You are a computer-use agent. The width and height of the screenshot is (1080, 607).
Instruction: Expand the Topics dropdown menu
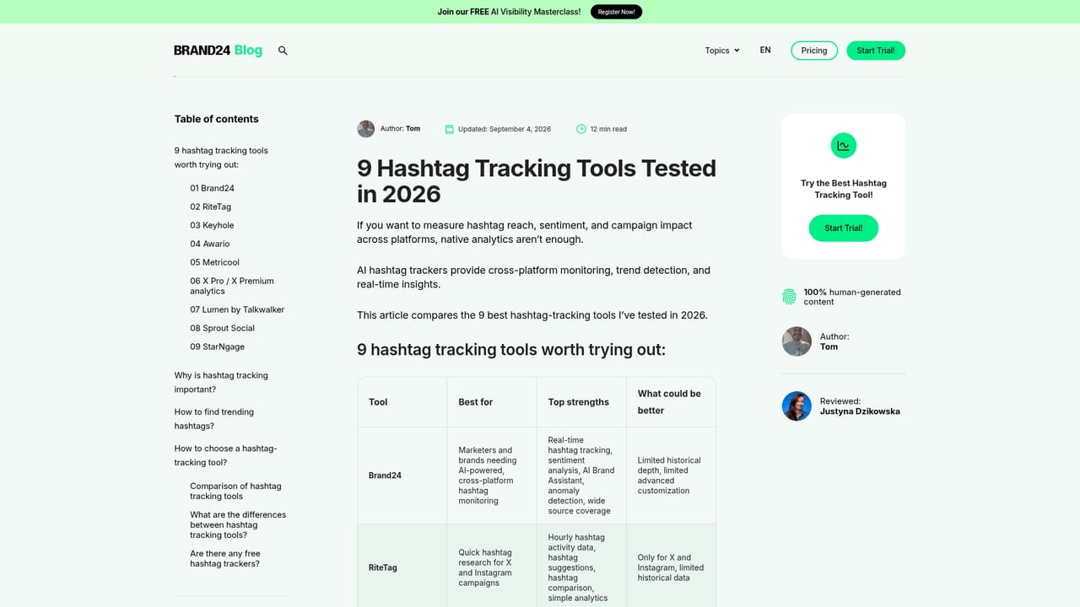722,51
